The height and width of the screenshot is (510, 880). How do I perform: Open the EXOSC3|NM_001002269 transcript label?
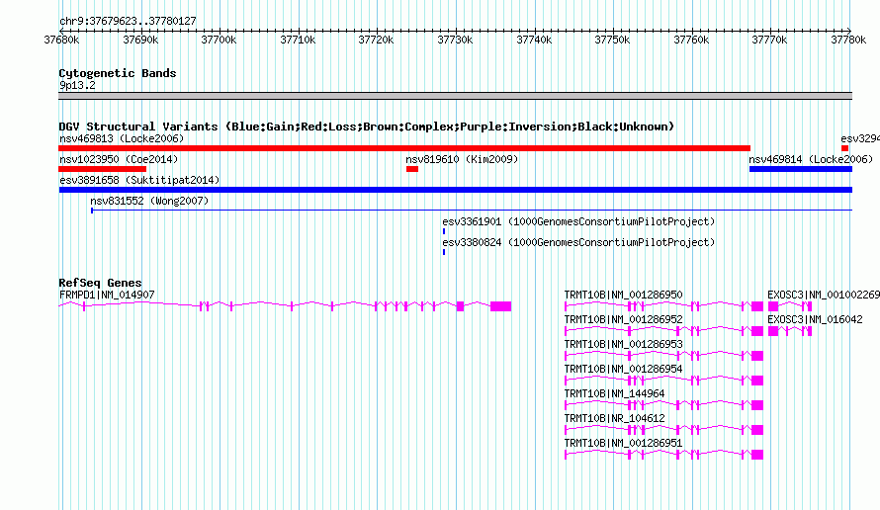[824, 295]
